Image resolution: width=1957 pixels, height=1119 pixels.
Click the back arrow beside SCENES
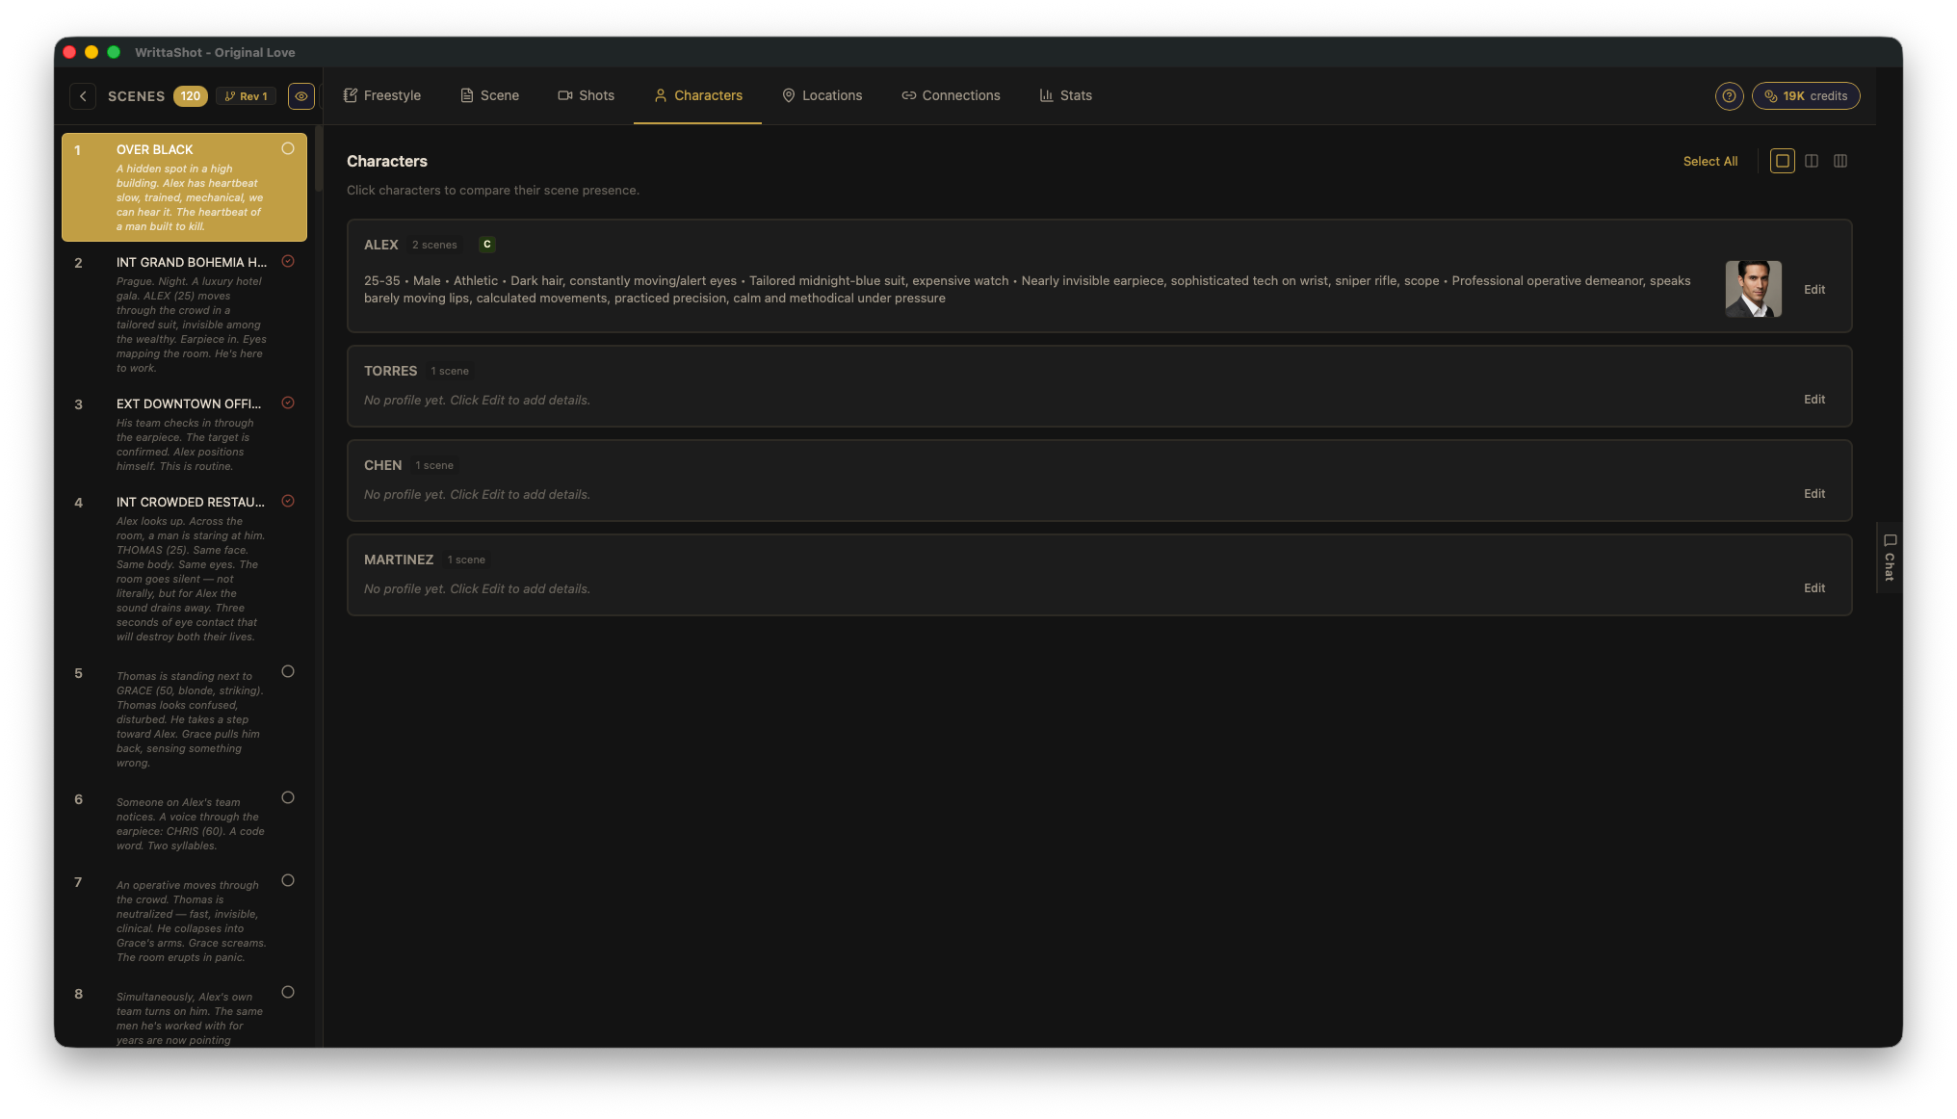pos(83,96)
